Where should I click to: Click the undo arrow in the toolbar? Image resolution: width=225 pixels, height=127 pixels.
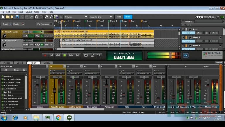(x=37, y=17)
